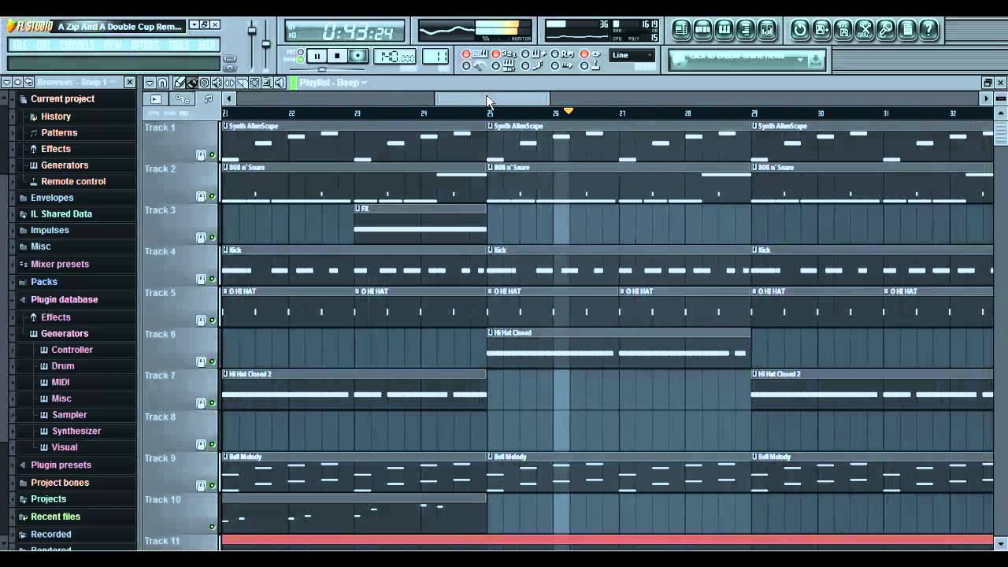Image resolution: width=1008 pixels, height=567 pixels.
Task: Open the online news panel dropdown arrow
Action: (801, 60)
